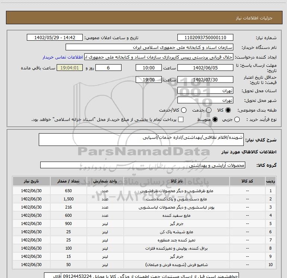The image size is (287, 278).
Task: Click the تعداد / مقدار column header
Action: tap(69, 181)
